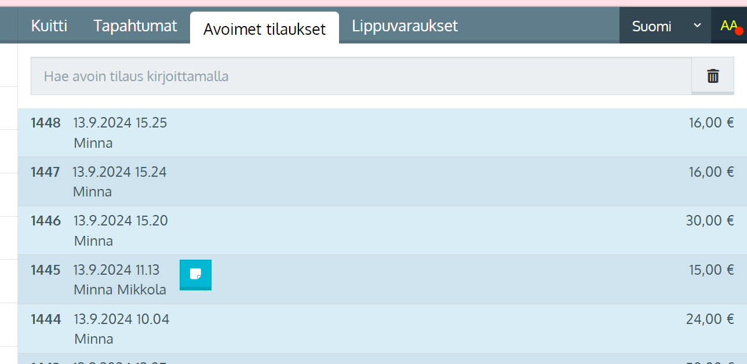Click the chevron next to Suomi

click(697, 26)
